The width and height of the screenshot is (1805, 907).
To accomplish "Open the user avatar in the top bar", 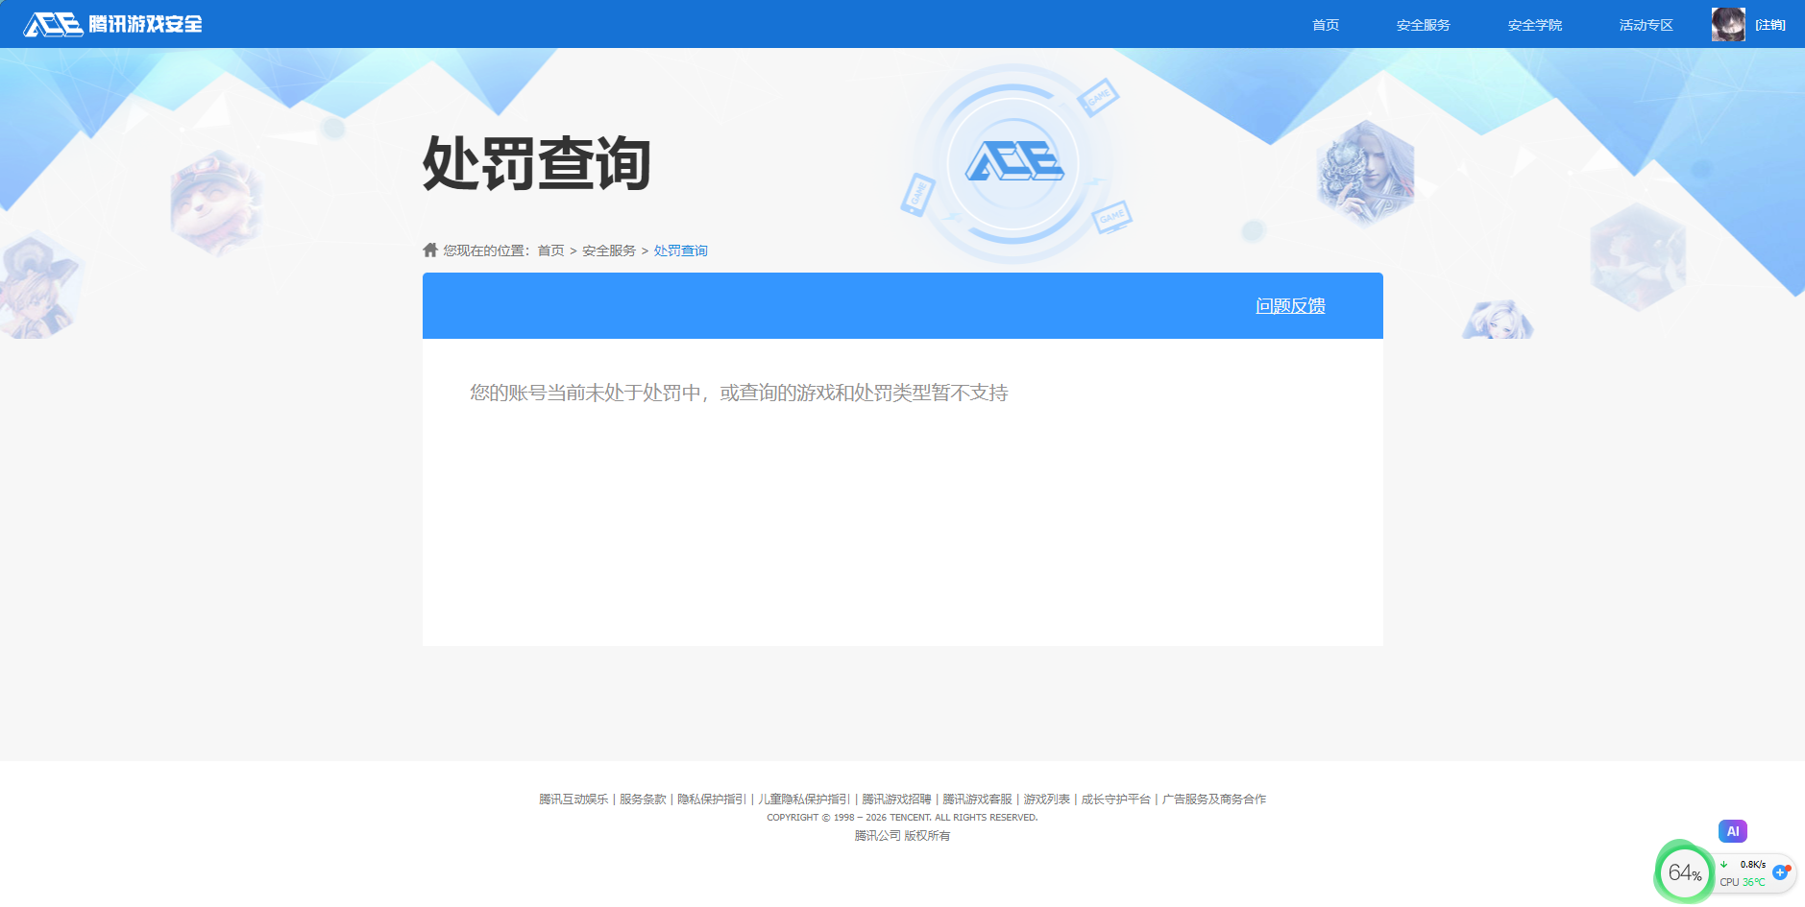I will (x=1726, y=24).
